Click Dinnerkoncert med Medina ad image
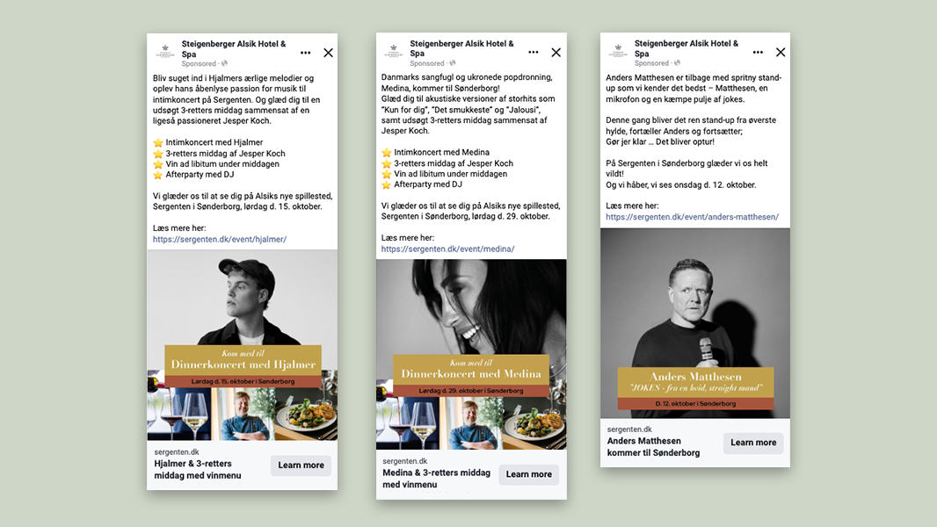Screen dimensions: 937x527 (471, 355)
